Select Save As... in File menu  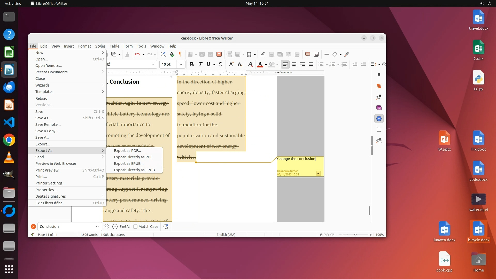(x=43, y=118)
